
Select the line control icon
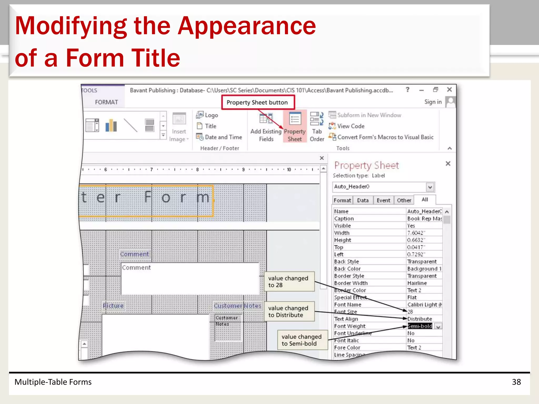pyautogui.click(x=131, y=125)
